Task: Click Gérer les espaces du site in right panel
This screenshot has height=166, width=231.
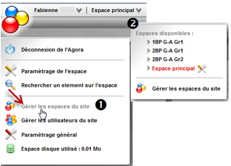Action: coord(186,89)
